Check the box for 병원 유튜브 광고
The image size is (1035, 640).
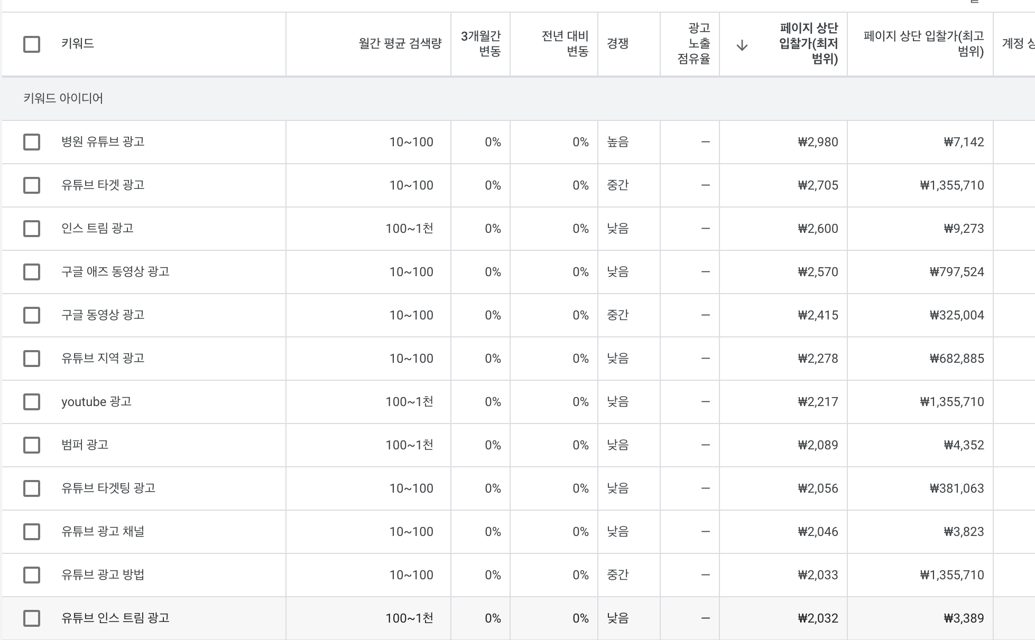pyautogui.click(x=32, y=142)
